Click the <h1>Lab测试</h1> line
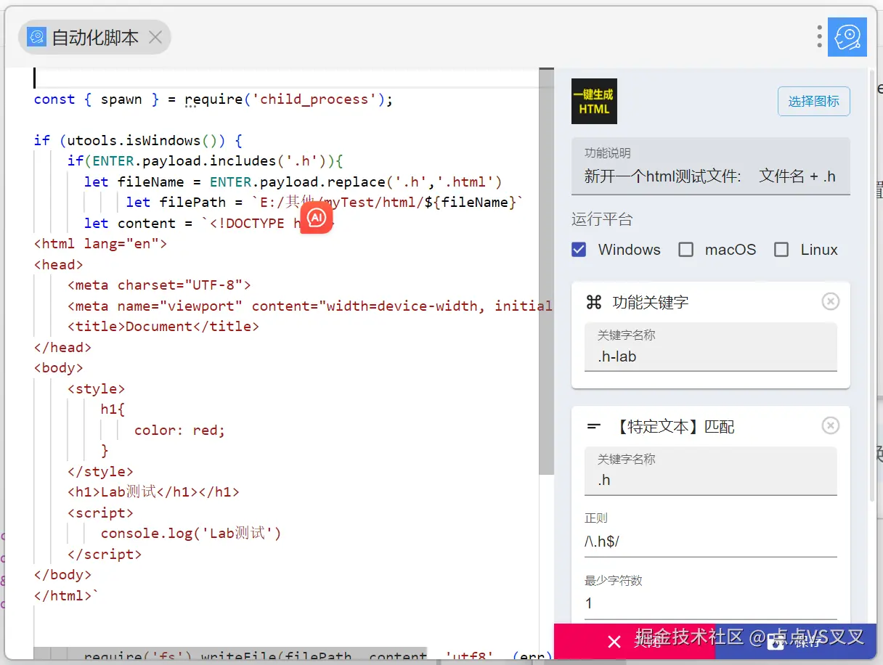 153,492
